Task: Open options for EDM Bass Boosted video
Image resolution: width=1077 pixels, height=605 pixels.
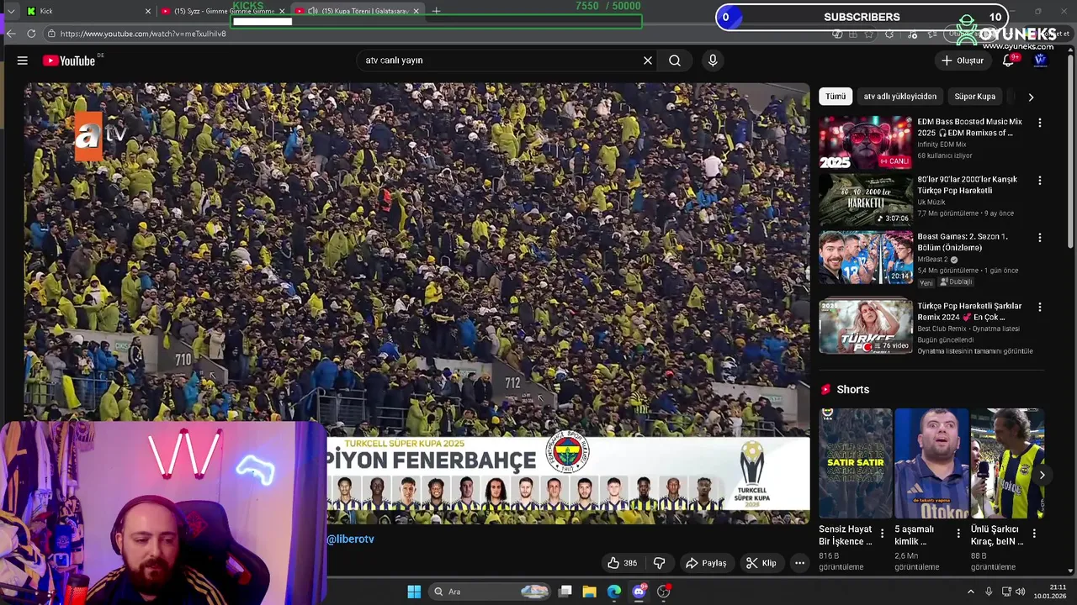Action: tap(1039, 123)
